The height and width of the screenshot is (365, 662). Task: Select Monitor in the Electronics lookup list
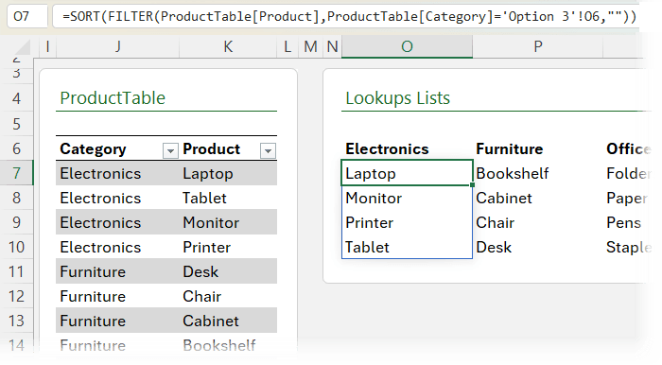[407, 198]
